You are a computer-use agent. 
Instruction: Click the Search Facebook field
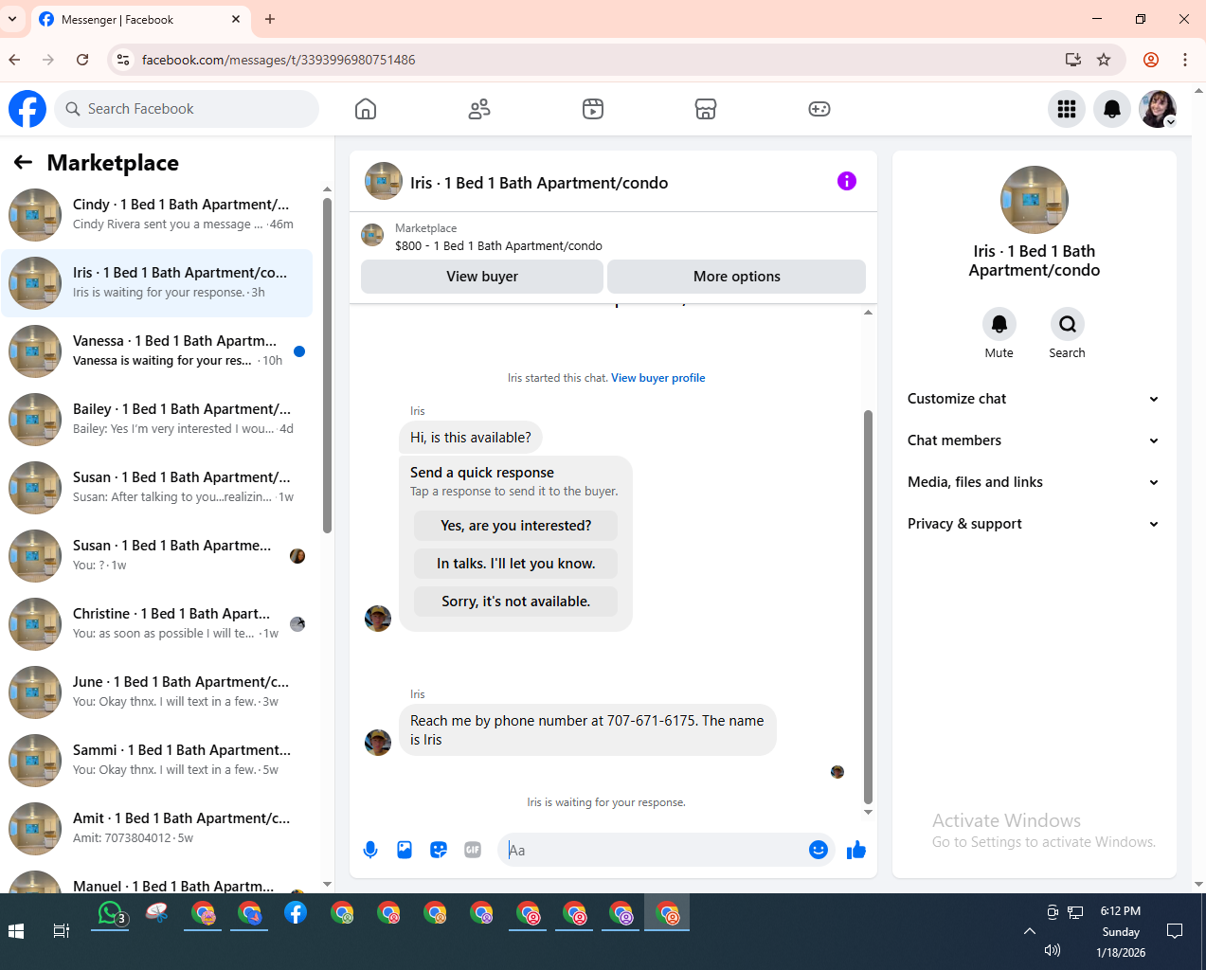point(187,109)
